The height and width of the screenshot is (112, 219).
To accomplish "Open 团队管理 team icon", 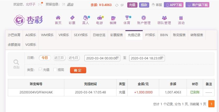I will coord(164,18).
